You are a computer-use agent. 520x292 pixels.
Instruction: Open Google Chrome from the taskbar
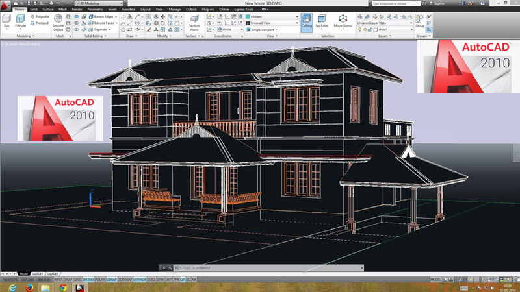pyautogui.click(x=62, y=287)
